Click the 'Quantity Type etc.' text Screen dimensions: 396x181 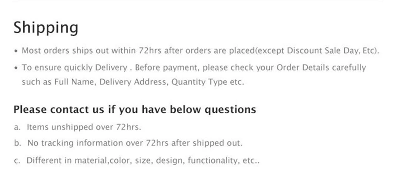tap(208, 82)
